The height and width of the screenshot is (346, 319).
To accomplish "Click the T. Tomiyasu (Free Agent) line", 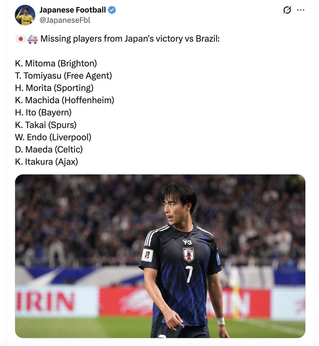I will pyautogui.click(x=63, y=76).
